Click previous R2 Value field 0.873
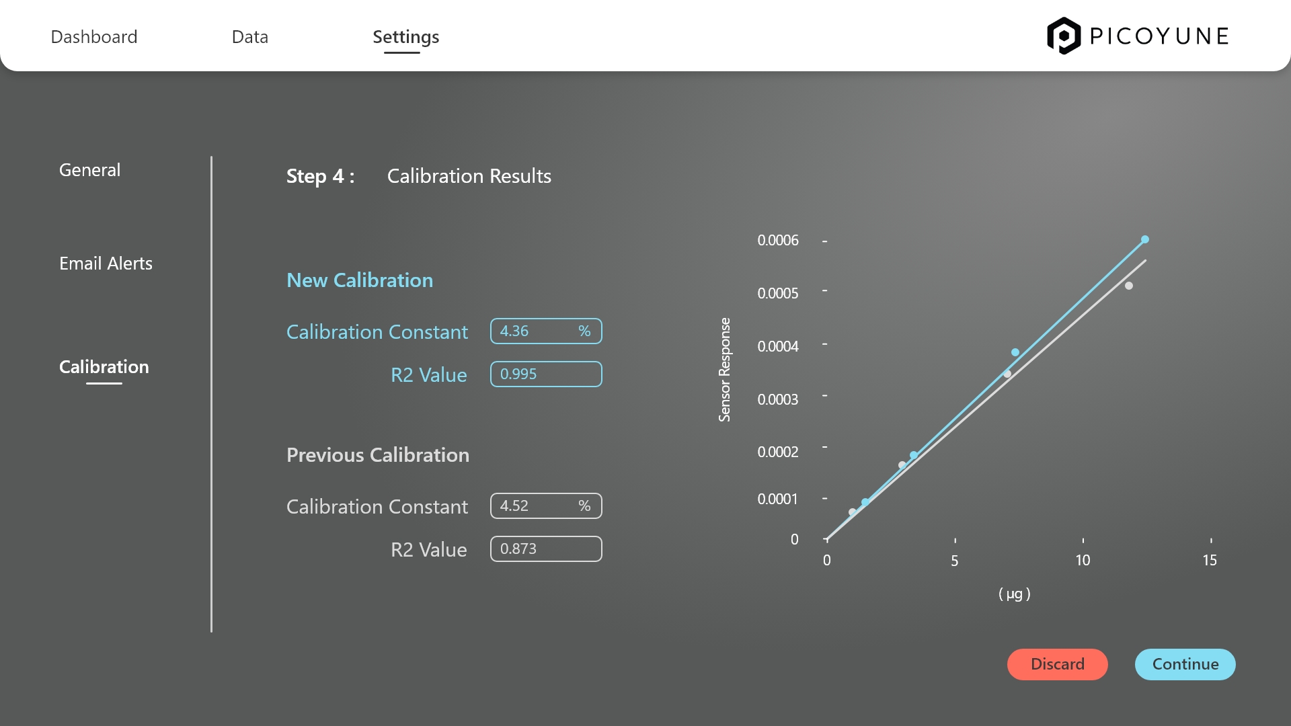1291x726 pixels. click(x=545, y=549)
